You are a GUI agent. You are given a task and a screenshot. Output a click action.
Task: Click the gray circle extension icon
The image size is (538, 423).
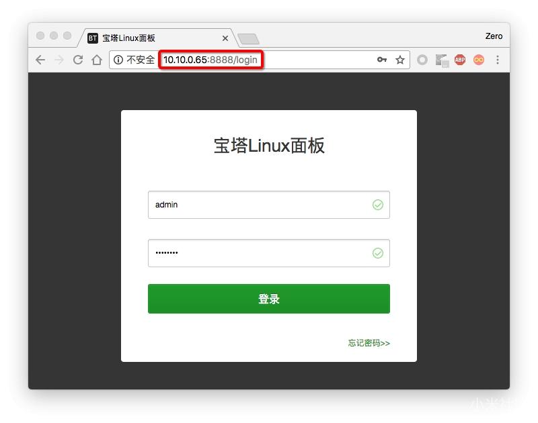[422, 60]
